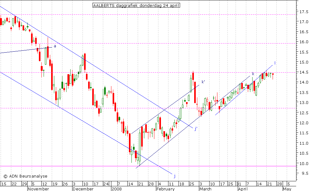Viewport: 309px width, 191px height.
Task: Select the 14.5 price axis label
Action: 304,72
